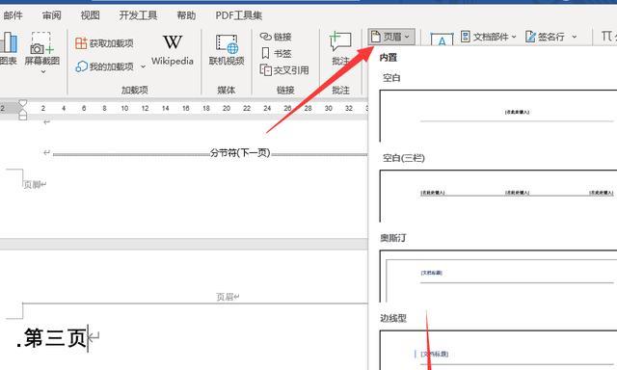Open the PDF工具集 tab
617x370 pixels.
(238, 15)
